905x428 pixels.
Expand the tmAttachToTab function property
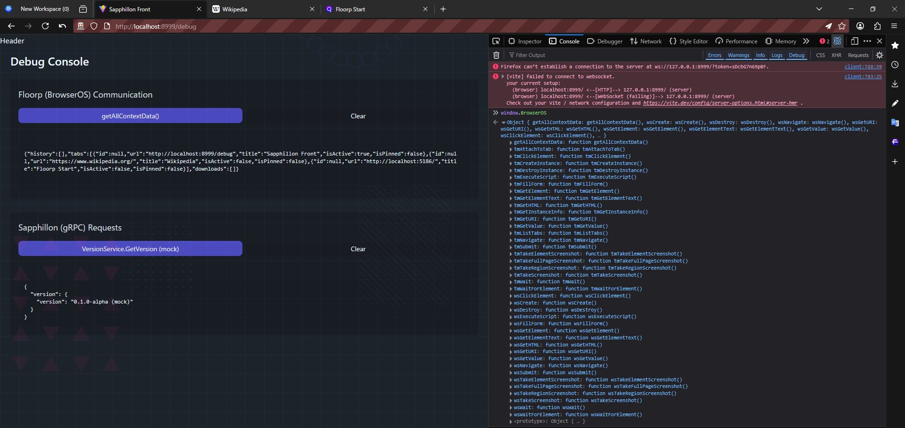point(511,149)
